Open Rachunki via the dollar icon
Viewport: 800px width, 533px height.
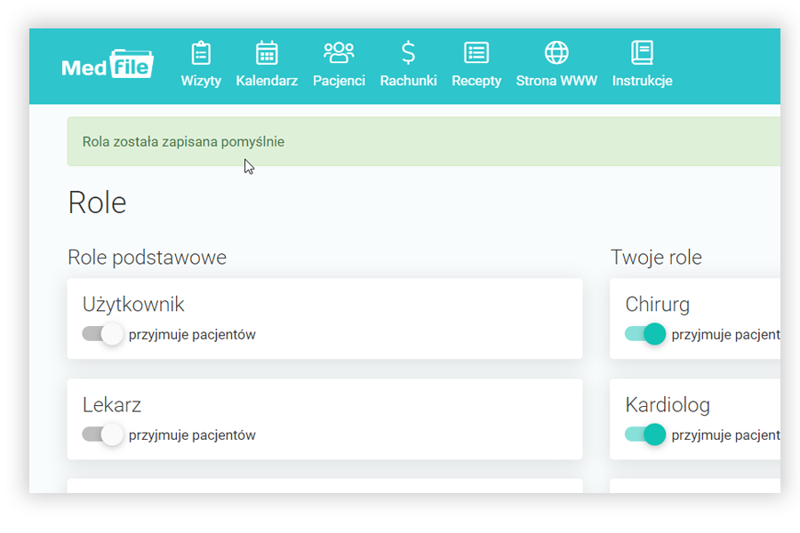click(408, 53)
